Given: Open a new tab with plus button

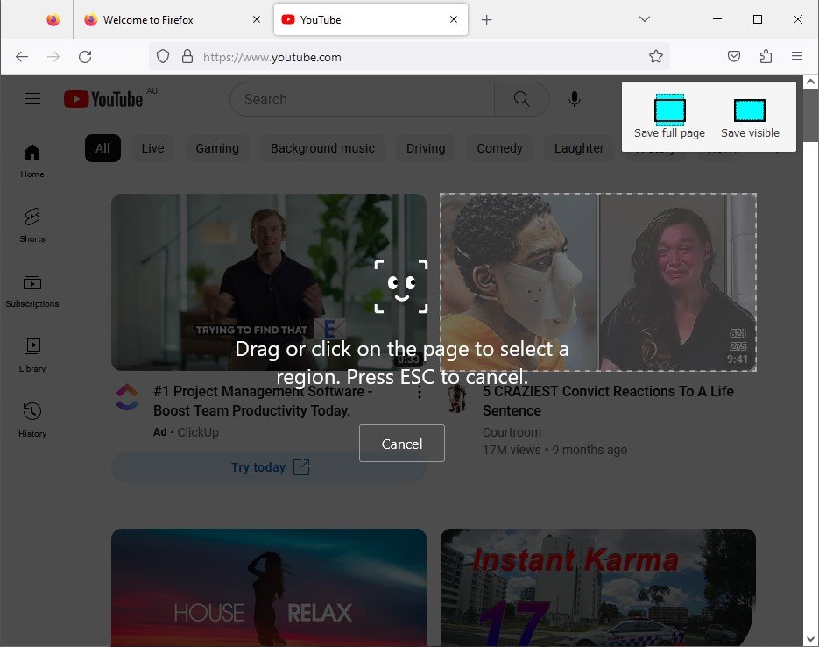Looking at the screenshot, I should tap(486, 20).
